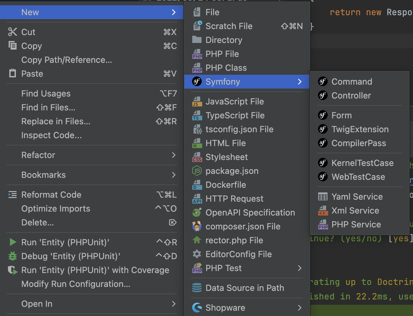Click the Yaml Service table icon
This screenshot has height=316, width=413.
pos(323,197)
